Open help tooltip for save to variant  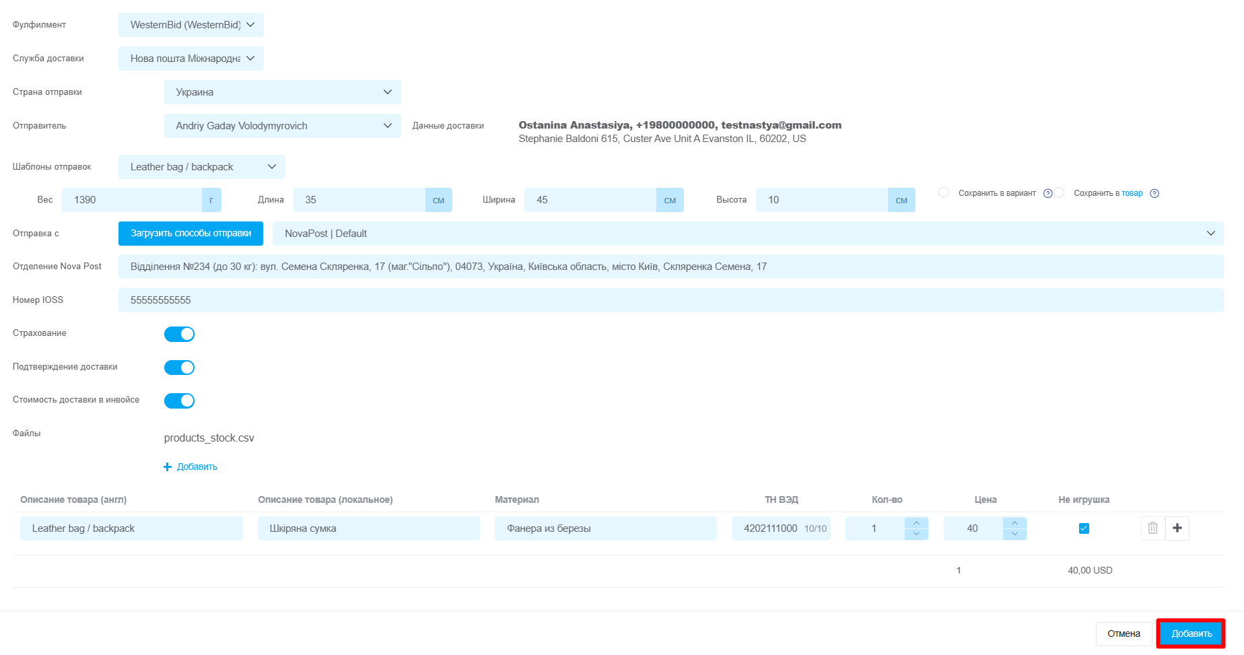point(1047,194)
